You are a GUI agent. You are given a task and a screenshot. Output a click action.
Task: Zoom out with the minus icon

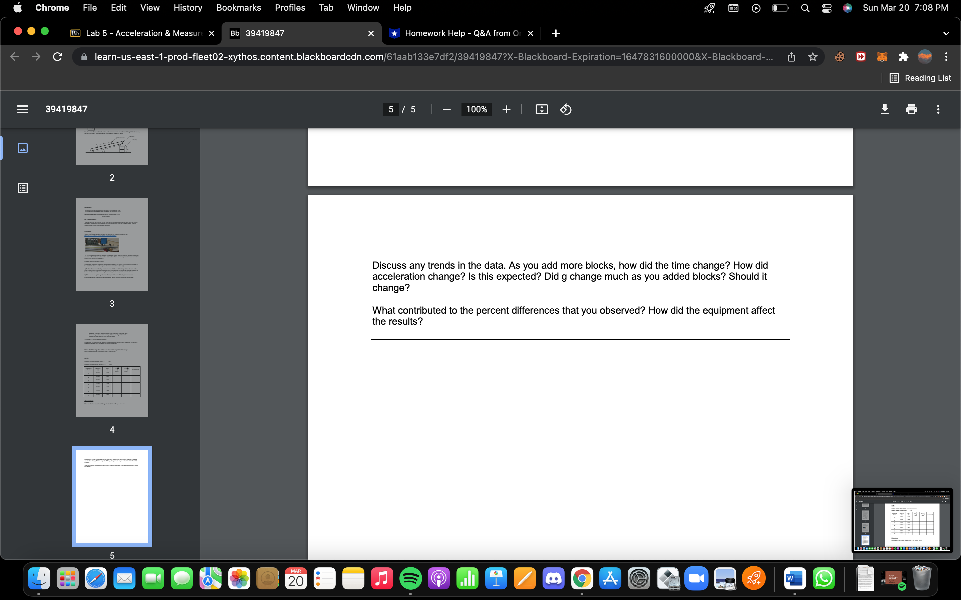446,109
